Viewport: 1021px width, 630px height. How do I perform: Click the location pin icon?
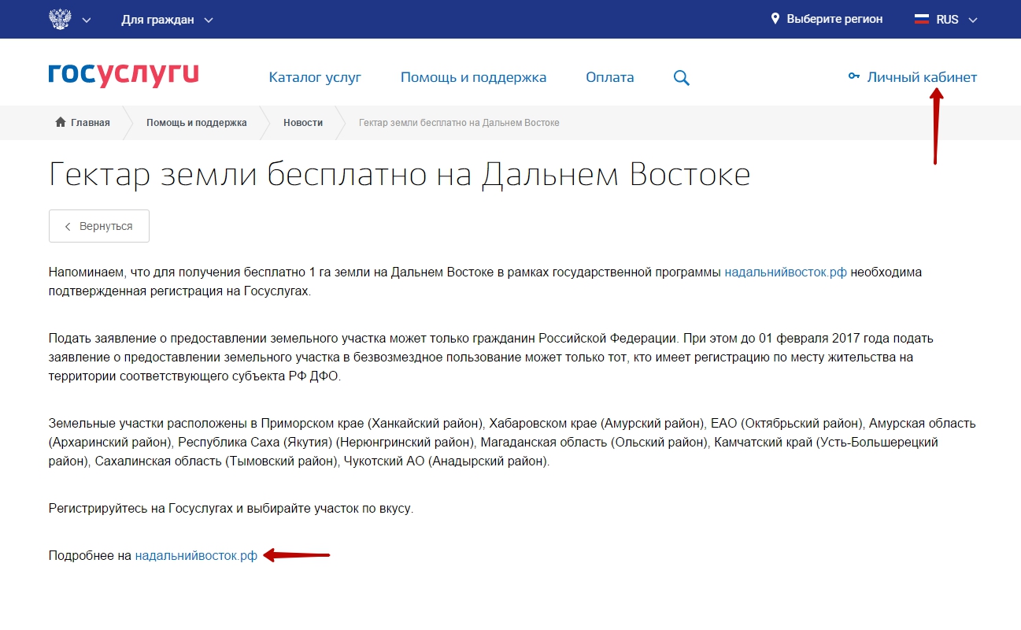coord(775,19)
